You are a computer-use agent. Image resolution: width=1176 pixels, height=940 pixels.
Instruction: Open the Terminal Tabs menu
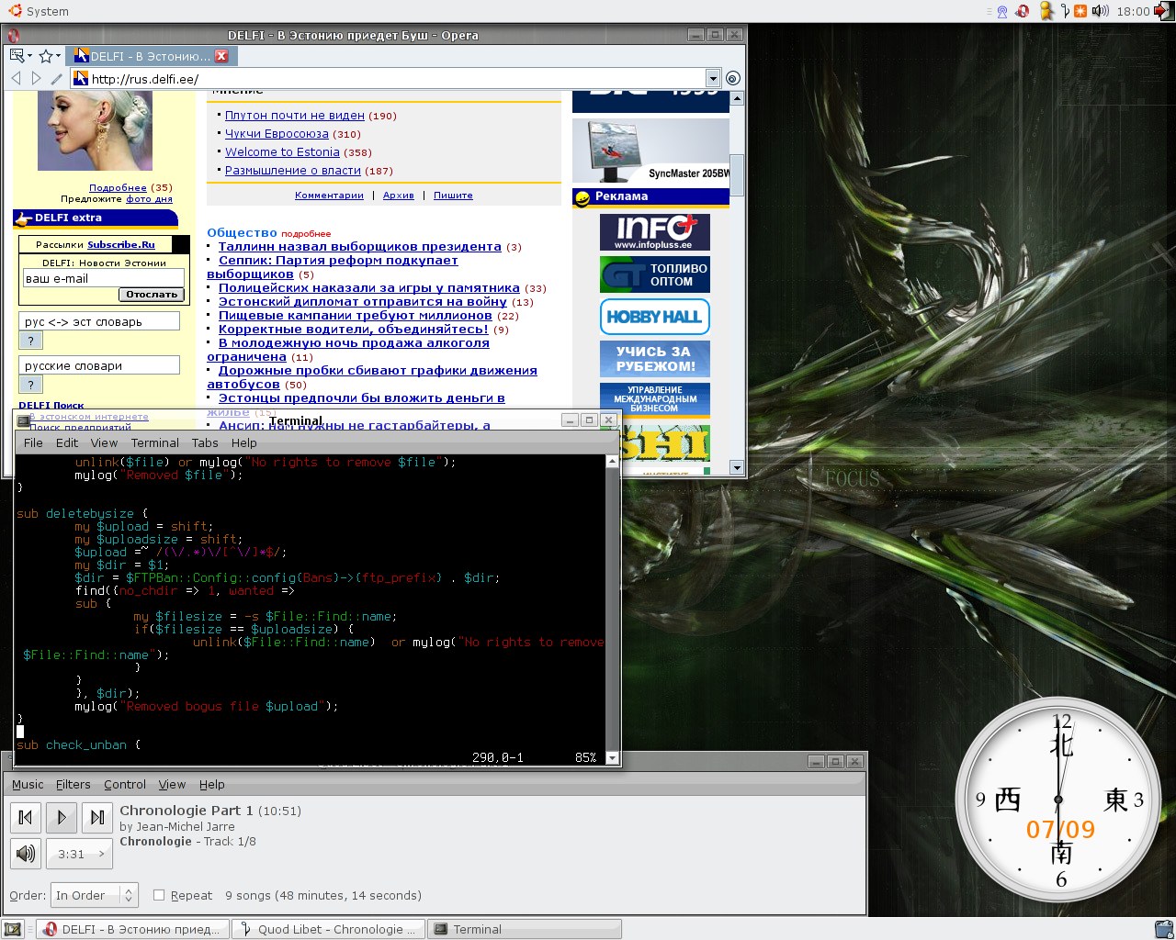pyautogui.click(x=205, y=442)
